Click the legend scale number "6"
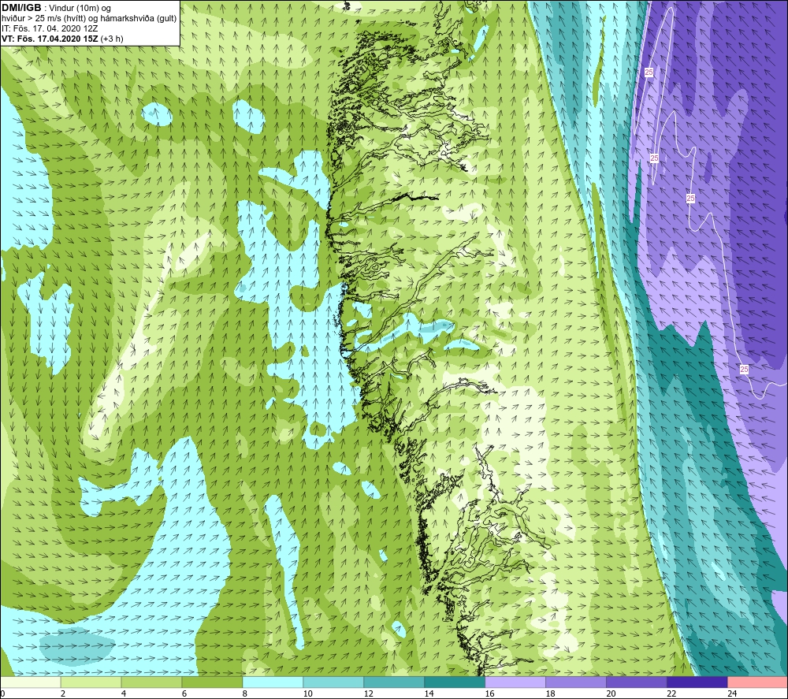 coord(184,693)
